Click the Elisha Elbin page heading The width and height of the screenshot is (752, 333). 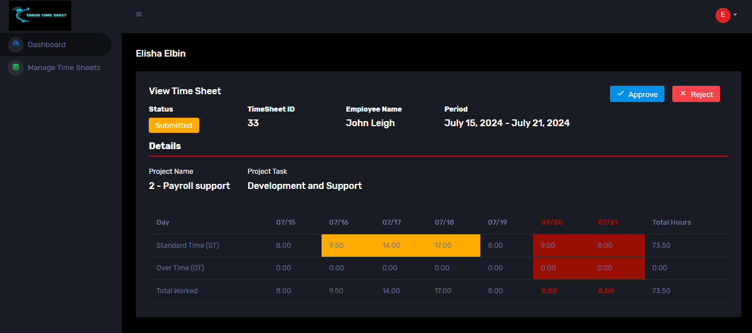click(x=161, y=54)
